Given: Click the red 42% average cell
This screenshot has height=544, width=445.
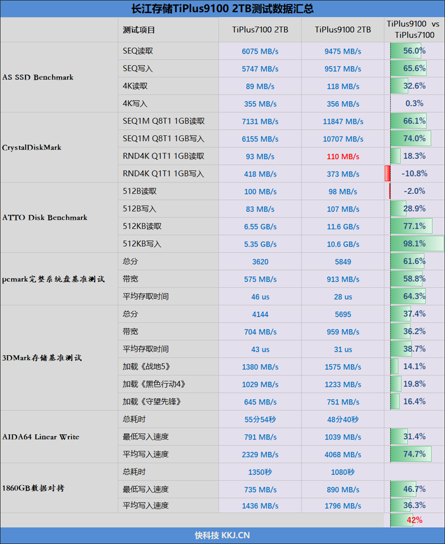Looking at the screenshot, I should click(x=414, y=520).
